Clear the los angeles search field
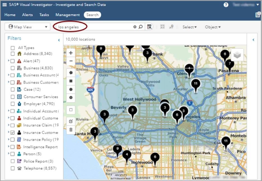 click(135, 26)
